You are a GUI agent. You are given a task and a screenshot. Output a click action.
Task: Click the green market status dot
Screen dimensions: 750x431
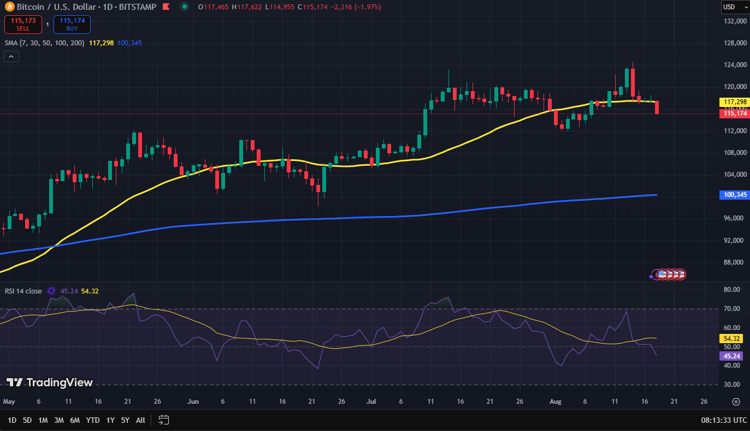[186, 7]
